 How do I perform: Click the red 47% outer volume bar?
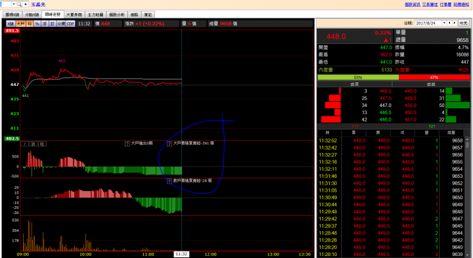pos(434,77)
